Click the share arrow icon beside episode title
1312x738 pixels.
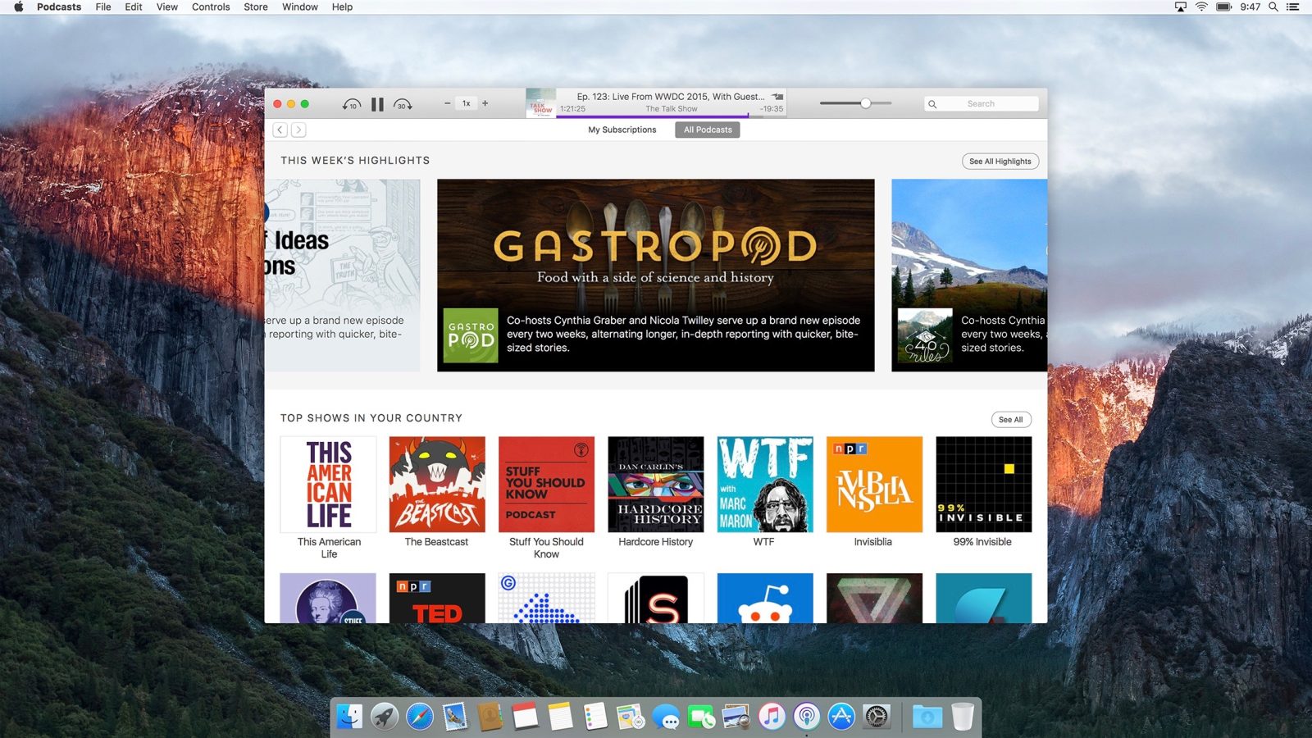(x=777, y=97)
